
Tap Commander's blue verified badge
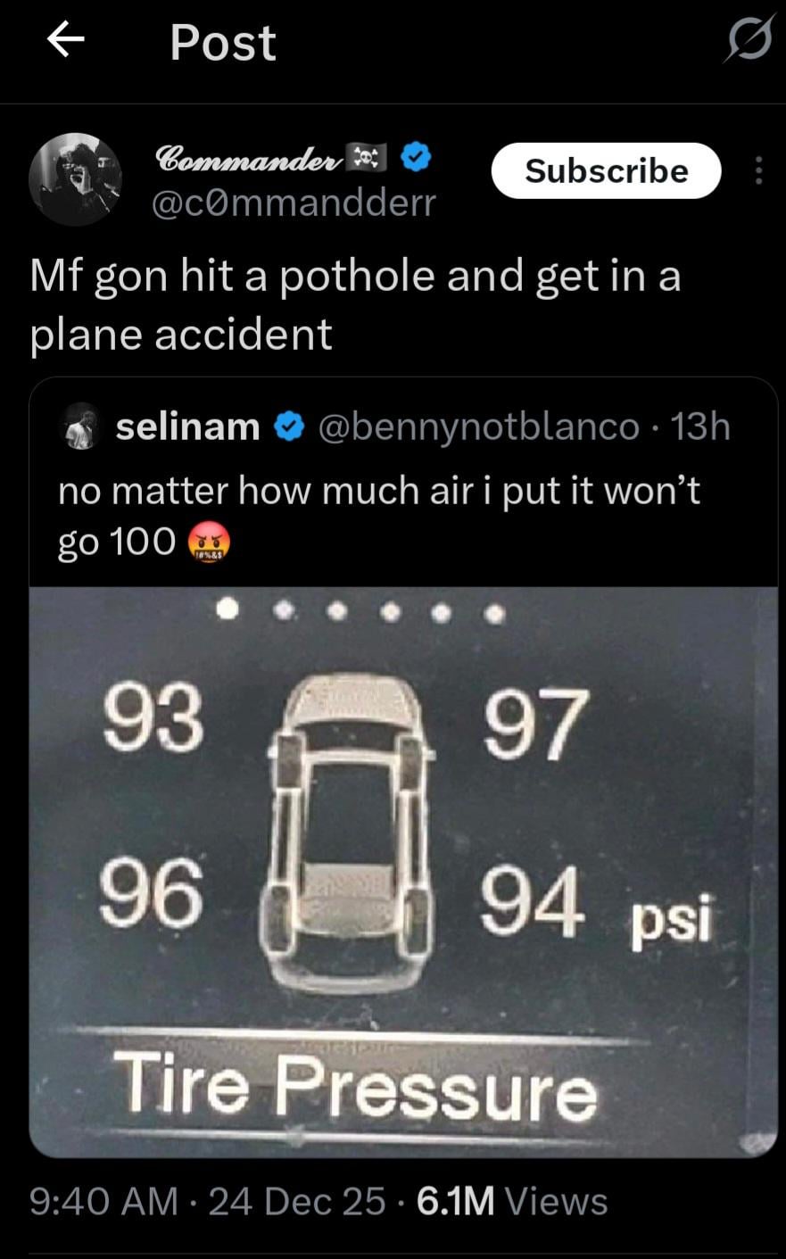[416, 157]
